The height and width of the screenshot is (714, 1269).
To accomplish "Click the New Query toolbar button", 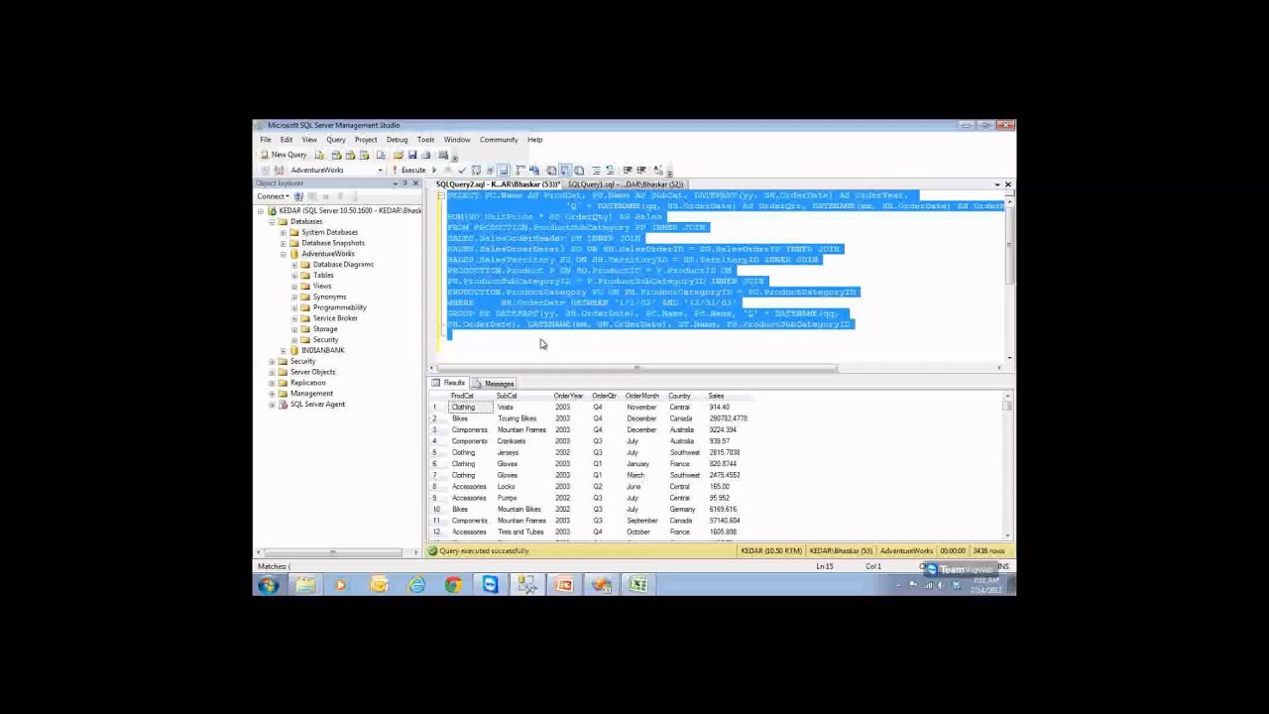I will 284,155.
